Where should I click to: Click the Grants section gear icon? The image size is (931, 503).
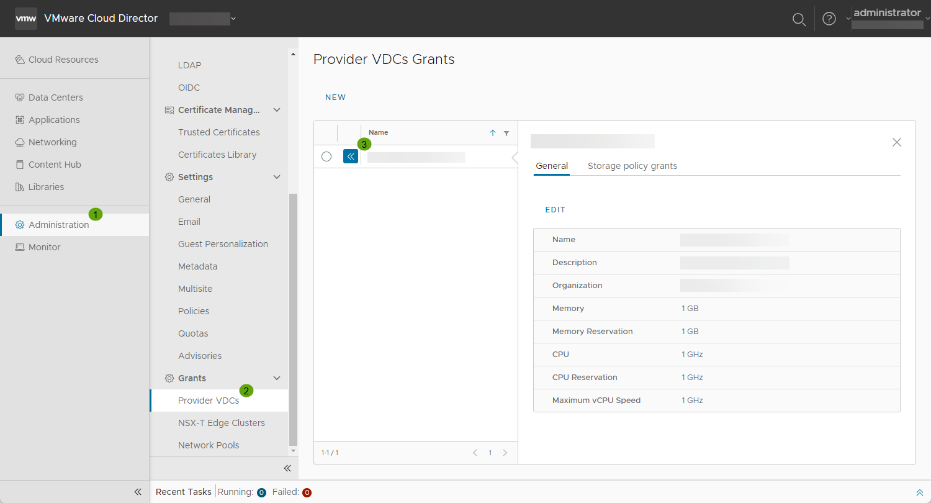click(169, 378)
